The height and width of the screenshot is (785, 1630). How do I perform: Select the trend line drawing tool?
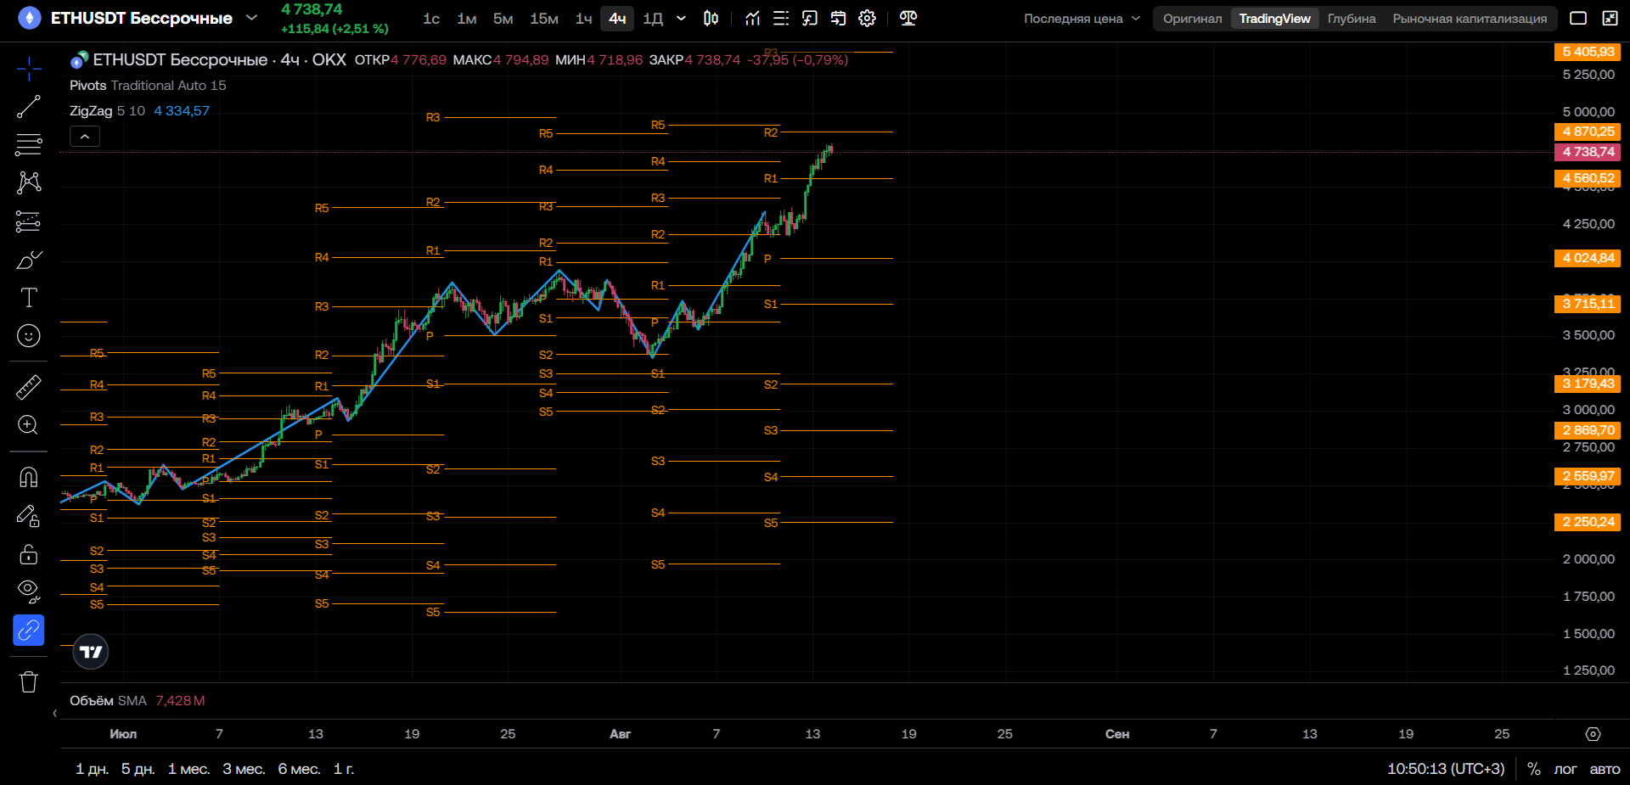tap(29, 107)
